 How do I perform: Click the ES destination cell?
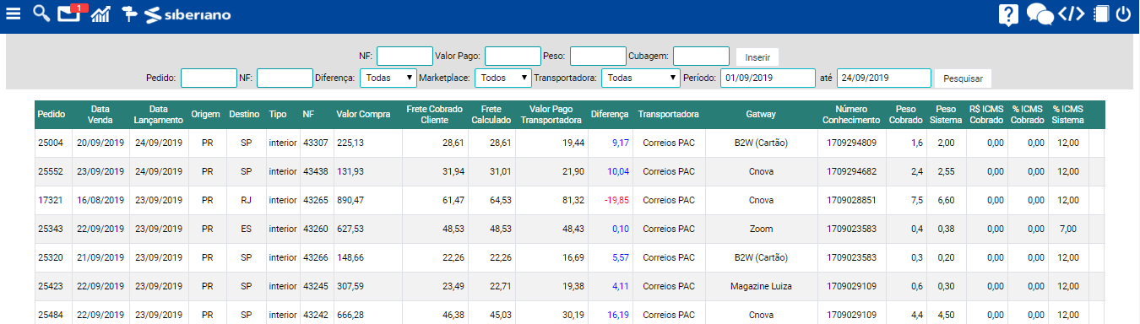pos(246,229)
